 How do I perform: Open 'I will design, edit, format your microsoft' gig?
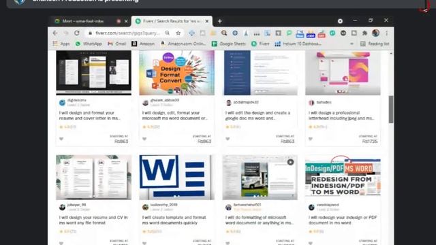point(175,115)
